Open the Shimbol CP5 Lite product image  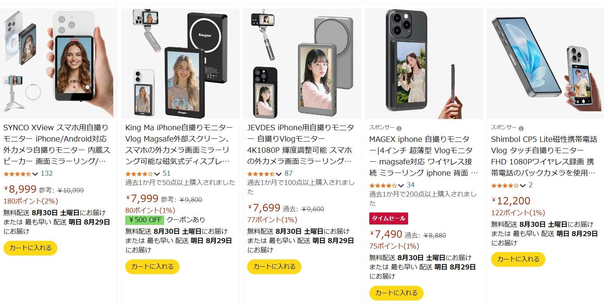(x=545, y=64)
